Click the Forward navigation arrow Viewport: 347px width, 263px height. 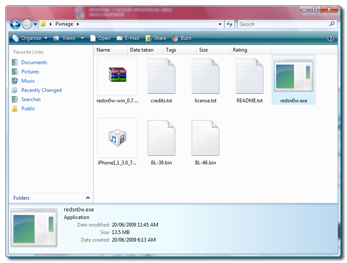(x=27, y=24)
